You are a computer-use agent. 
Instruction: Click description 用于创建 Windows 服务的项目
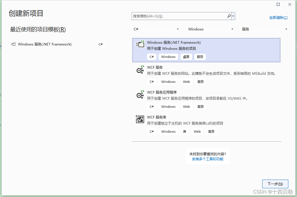point(171,48)
